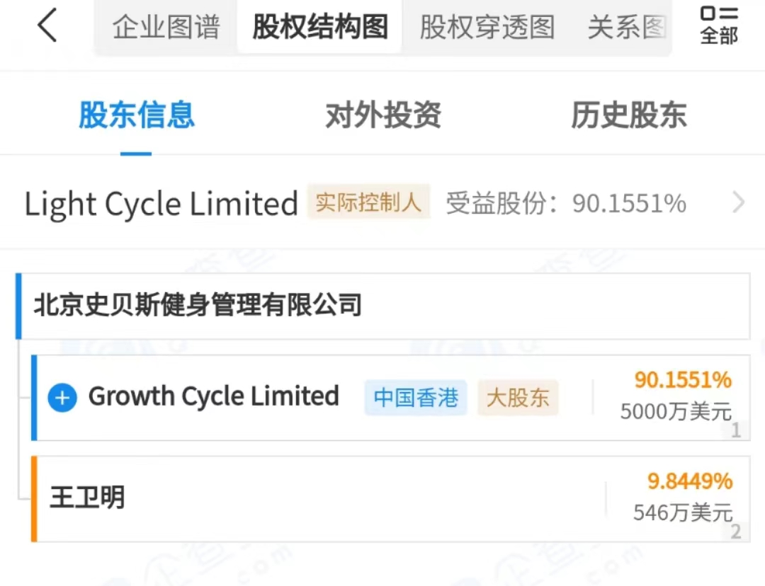View the 历史股东 sub-tab
The height and width of the screenshot is (586, 765).
point(629,115)
